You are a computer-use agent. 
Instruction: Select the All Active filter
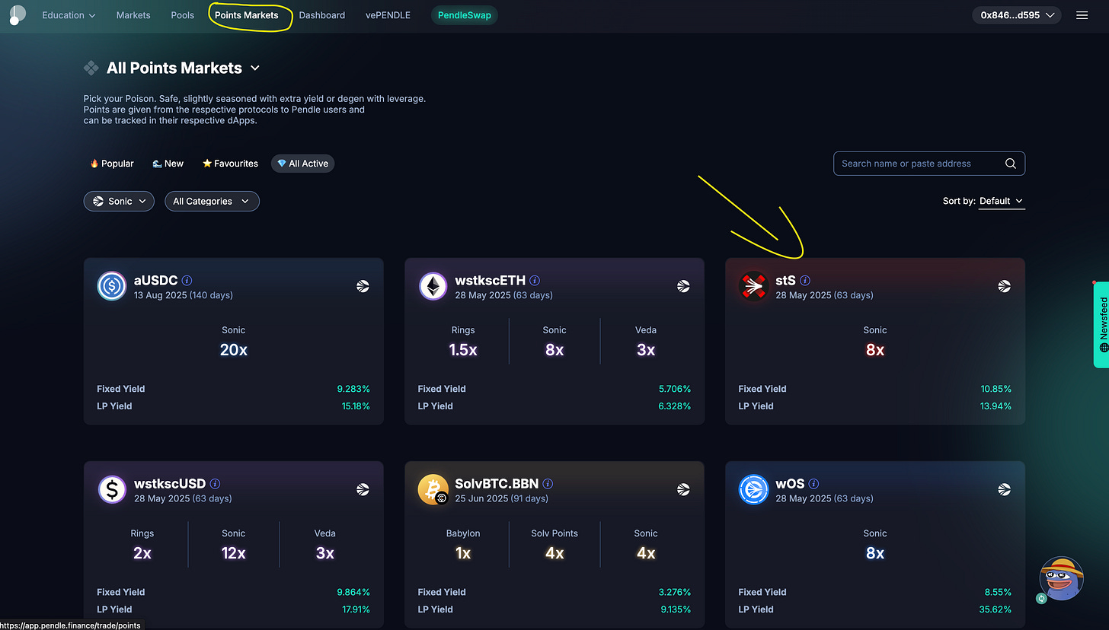click(x=302, y=164)
